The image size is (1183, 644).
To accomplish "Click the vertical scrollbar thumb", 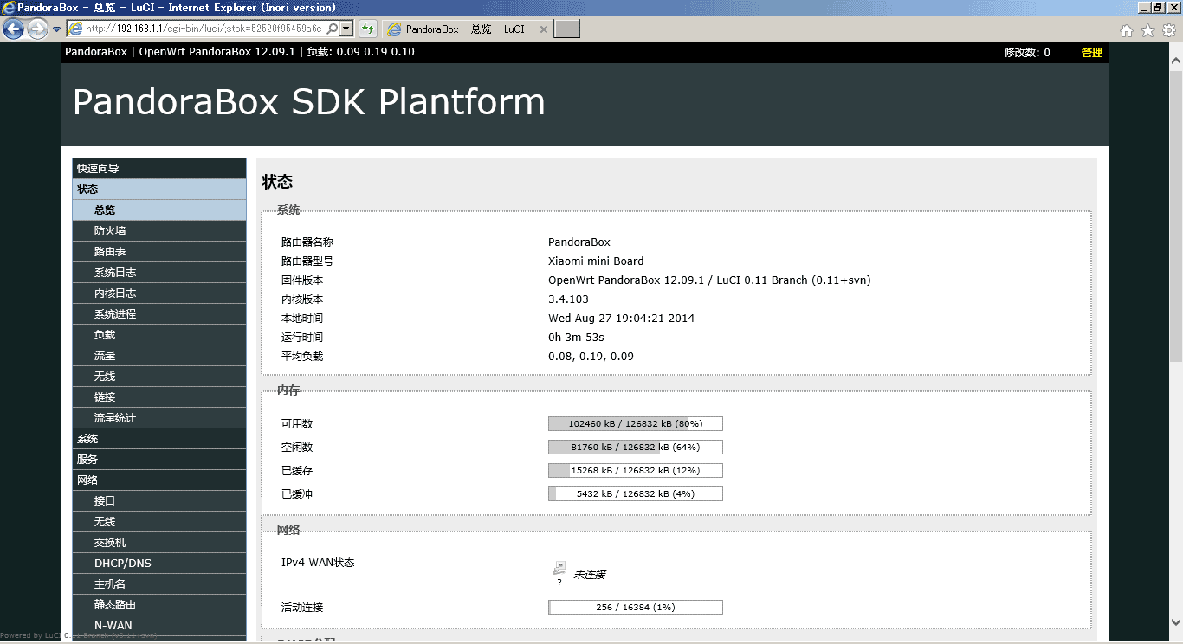I will [1175, 216].
